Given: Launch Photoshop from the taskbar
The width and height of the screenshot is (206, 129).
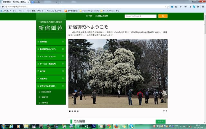Looking at the screenshot, I should 94,126.
